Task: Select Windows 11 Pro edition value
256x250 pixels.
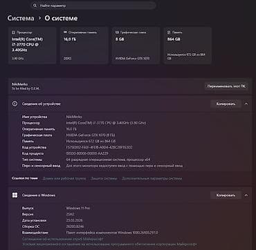Action: click(x=78, y=208)
